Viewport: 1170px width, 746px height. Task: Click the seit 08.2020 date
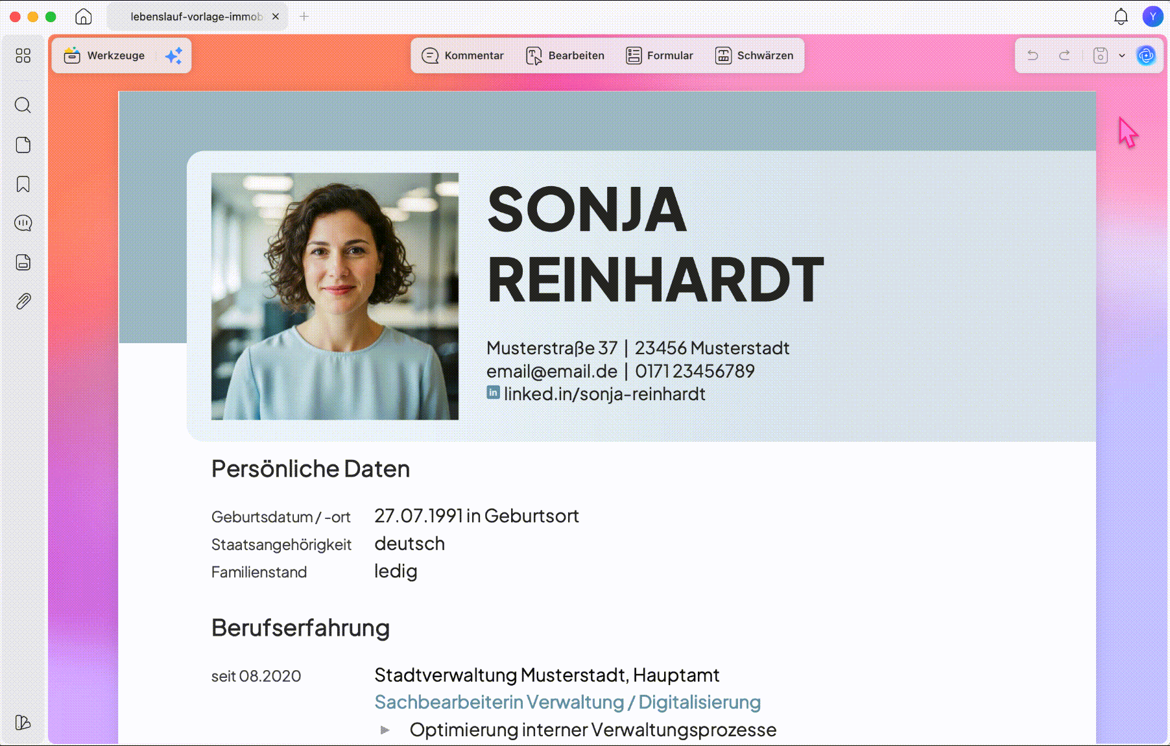[256, 676]
